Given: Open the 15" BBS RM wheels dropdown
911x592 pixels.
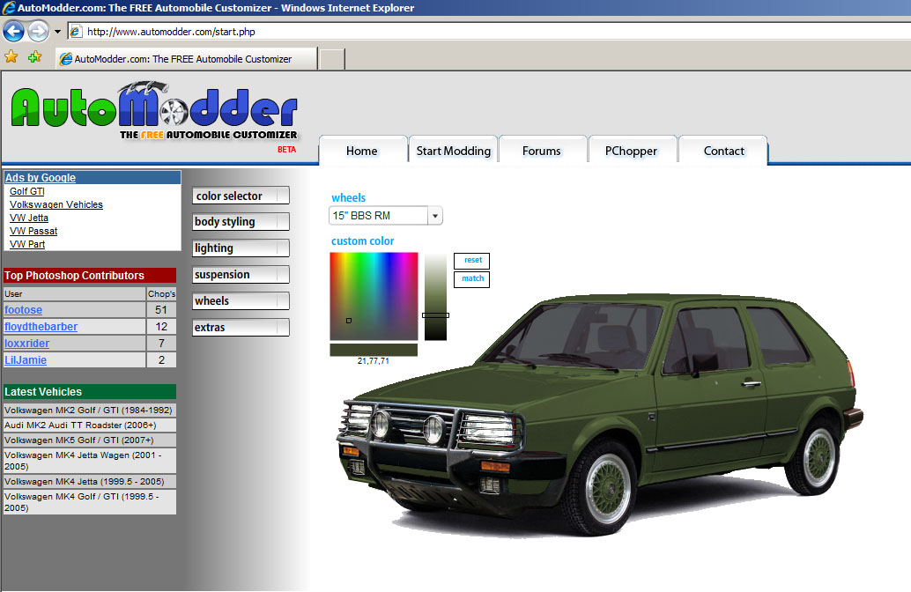Looking at the screenshot, I should coord(386,216).
